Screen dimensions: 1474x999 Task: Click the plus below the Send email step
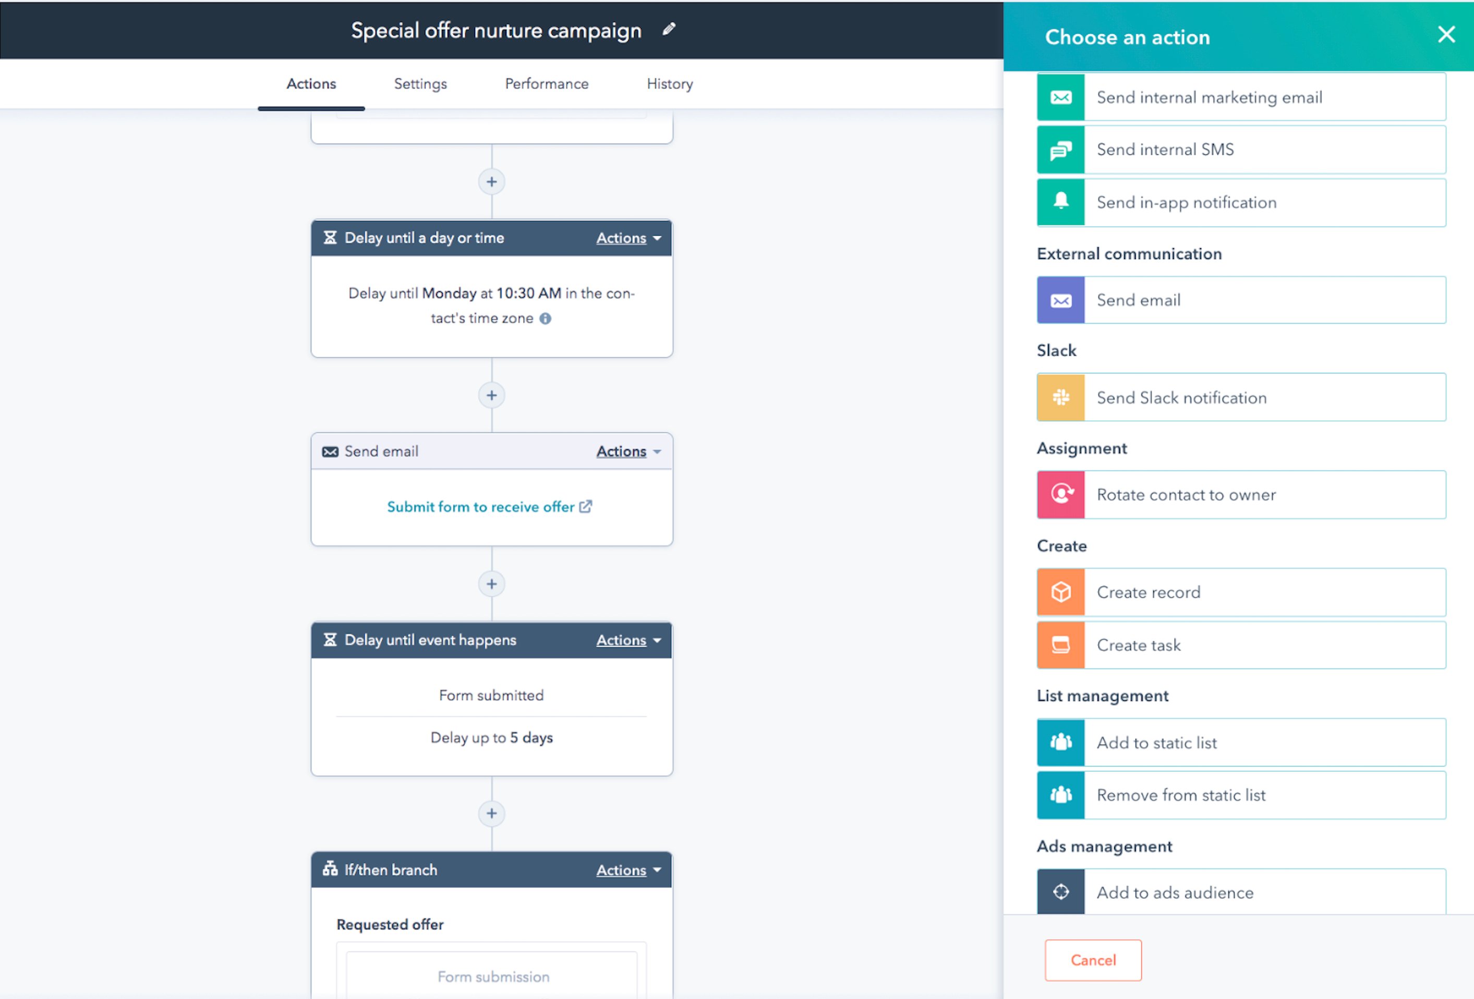coord(491,584)
